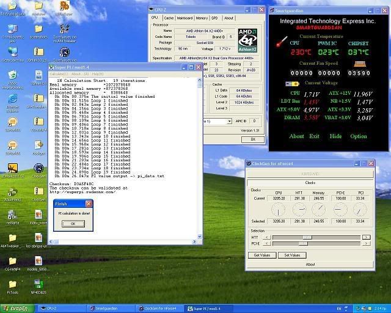Click the PCI-E slider thumb in ClockGen

pos(303,243)
